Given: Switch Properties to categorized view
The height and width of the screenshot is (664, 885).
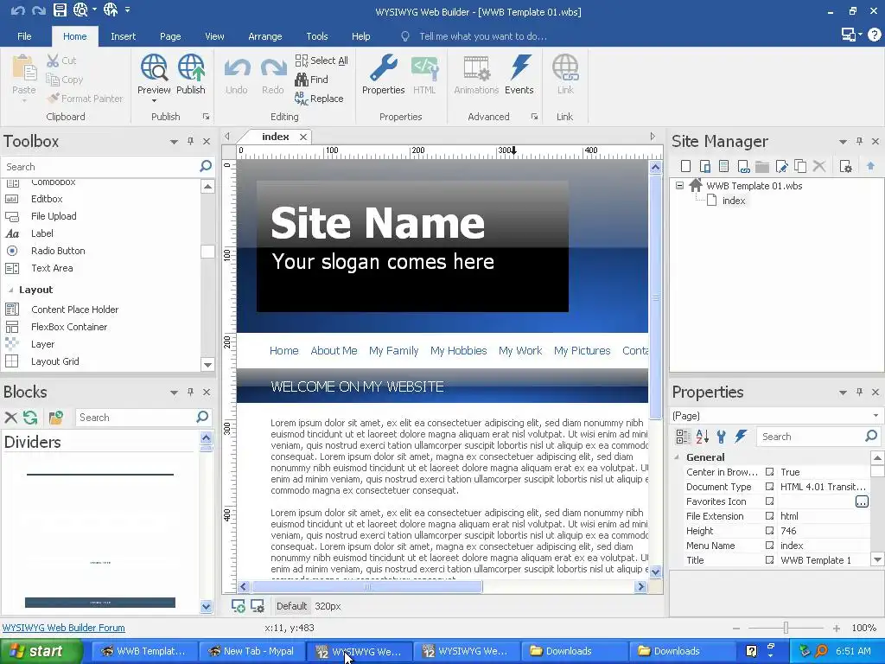Looking at the screenshot, I should click(683, 437).
